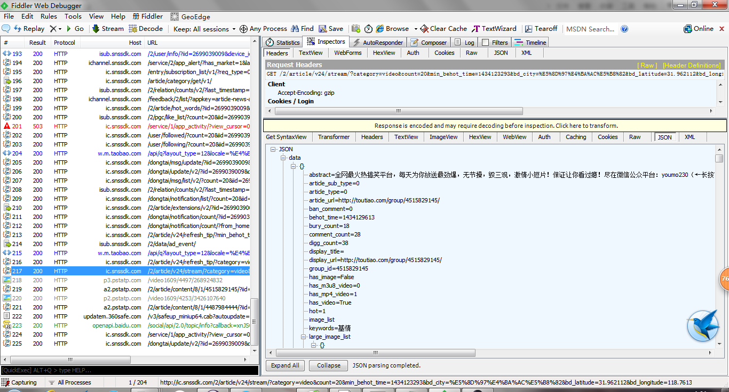Image resolution: width=729 pixels, height=392 pixels.
Task: Toggle the Decode toolbar option
Action: click(146, 29)
